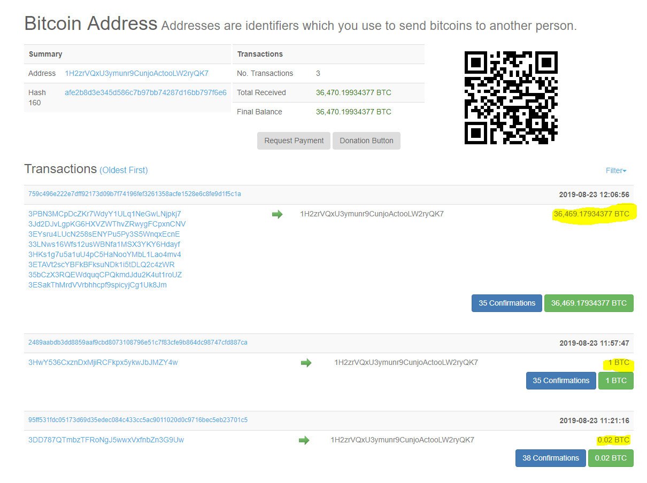
Task: Open transaction hash starting 759c496e222e7dff
Action: click(x=135, y=194)
